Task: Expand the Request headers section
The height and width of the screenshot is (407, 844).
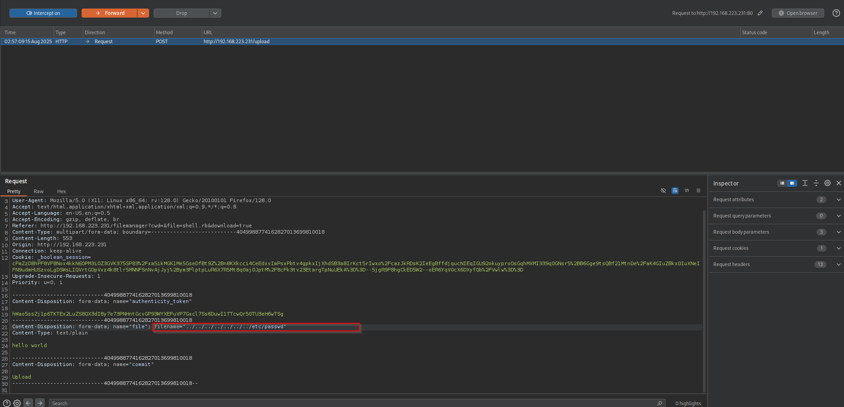Action: click(776, 264)
